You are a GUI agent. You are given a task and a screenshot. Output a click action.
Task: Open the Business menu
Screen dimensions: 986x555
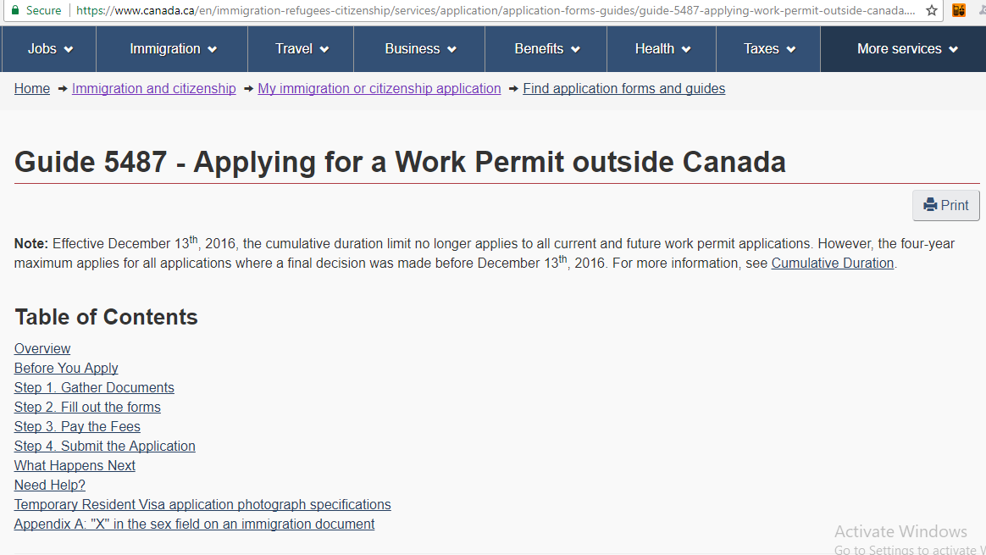[x=419, y=49]
